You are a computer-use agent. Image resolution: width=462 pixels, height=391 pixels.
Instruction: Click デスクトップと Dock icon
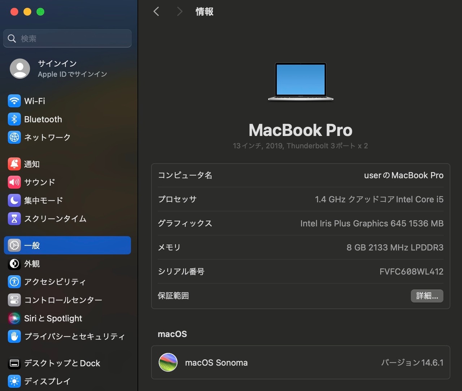(x=14, y=363)
